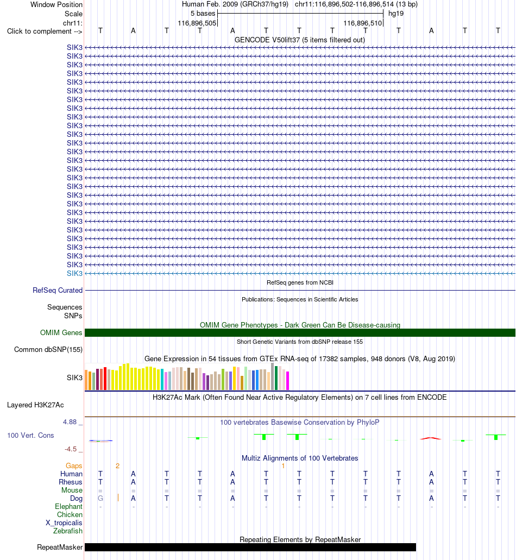Viewport: 516px width, 560px height.
Task: Click the PhyloP upper value 4.88
Action: point(70,422)
